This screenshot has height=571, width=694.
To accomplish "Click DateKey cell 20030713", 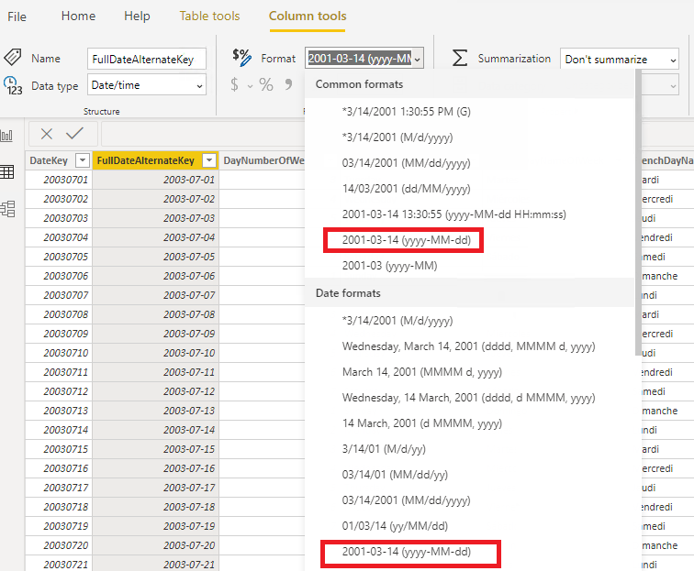I will [x=59, y=411].
